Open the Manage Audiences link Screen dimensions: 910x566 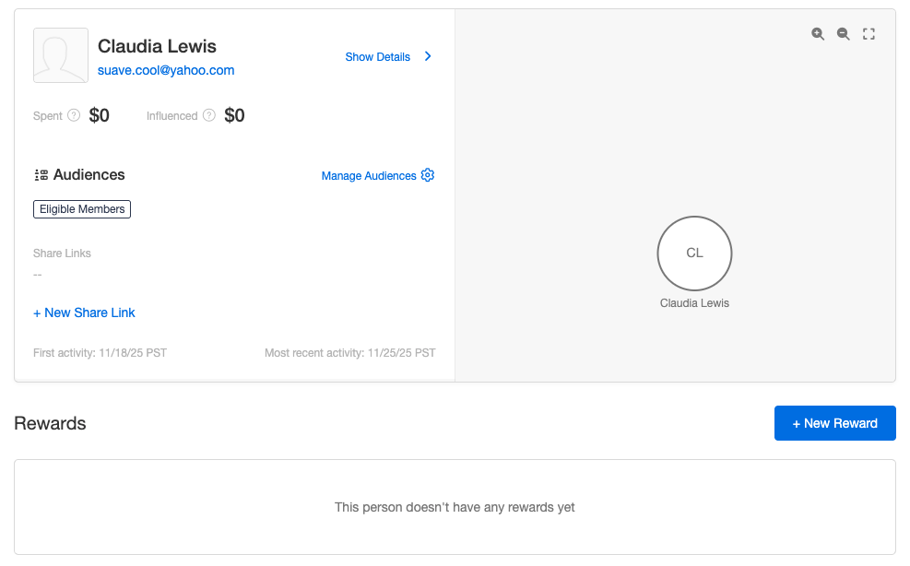(x=369, y=176)
